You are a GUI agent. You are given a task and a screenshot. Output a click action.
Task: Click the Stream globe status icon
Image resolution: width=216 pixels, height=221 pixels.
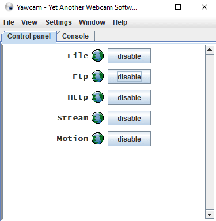tap(97, 118)
